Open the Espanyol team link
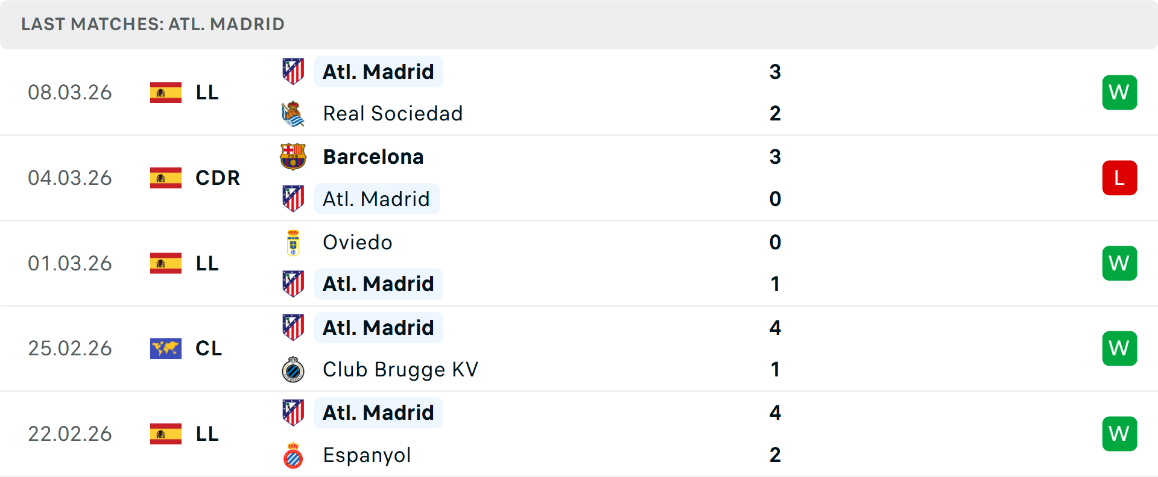1158x477 pixels. pos(367,455)
